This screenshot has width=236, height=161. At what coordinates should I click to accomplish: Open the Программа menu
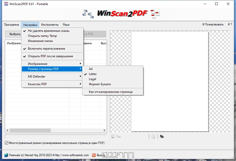coord(11,25)
